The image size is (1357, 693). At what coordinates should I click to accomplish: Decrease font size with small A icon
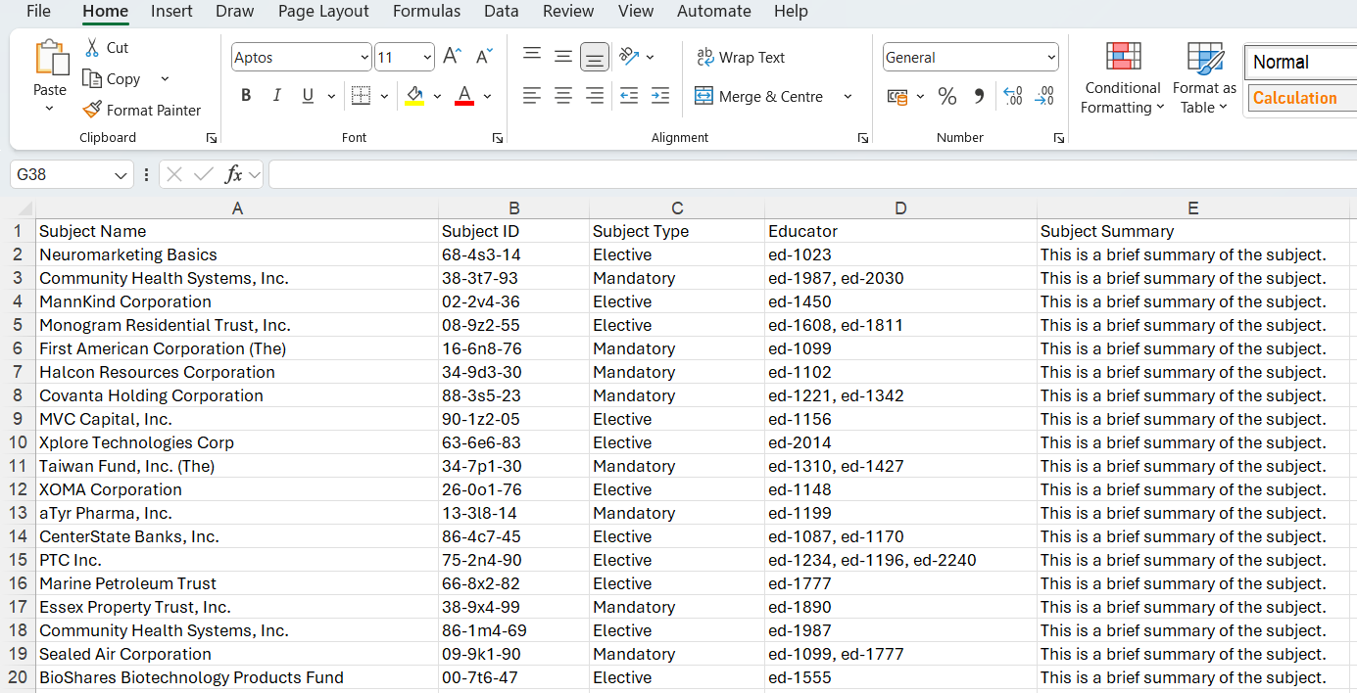[x=484, y=57]
